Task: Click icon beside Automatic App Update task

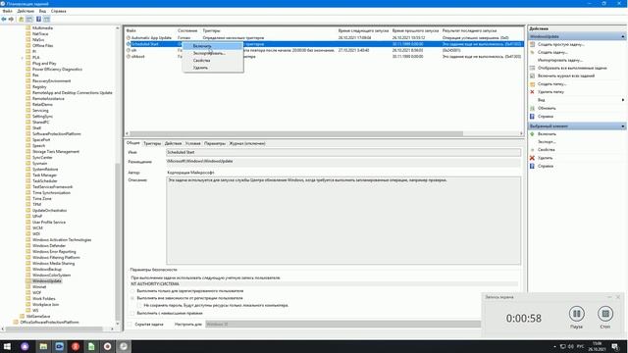Action: [129, 37]
